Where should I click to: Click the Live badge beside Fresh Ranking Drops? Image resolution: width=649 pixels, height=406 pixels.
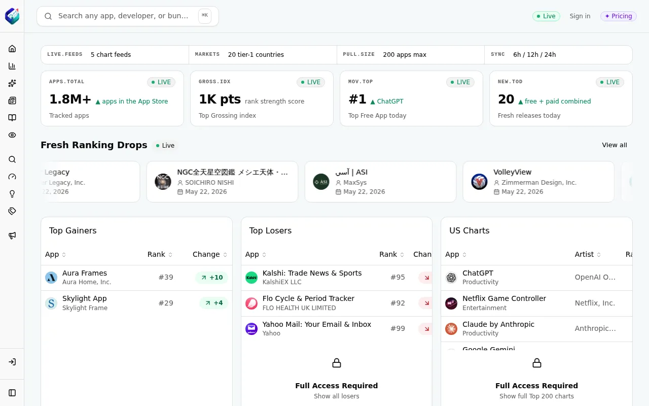tap(165, 146)
